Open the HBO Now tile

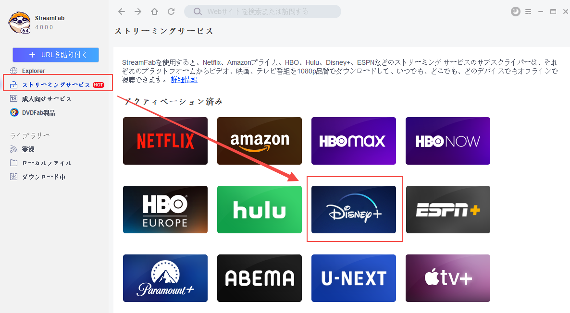tap(448, 141)
